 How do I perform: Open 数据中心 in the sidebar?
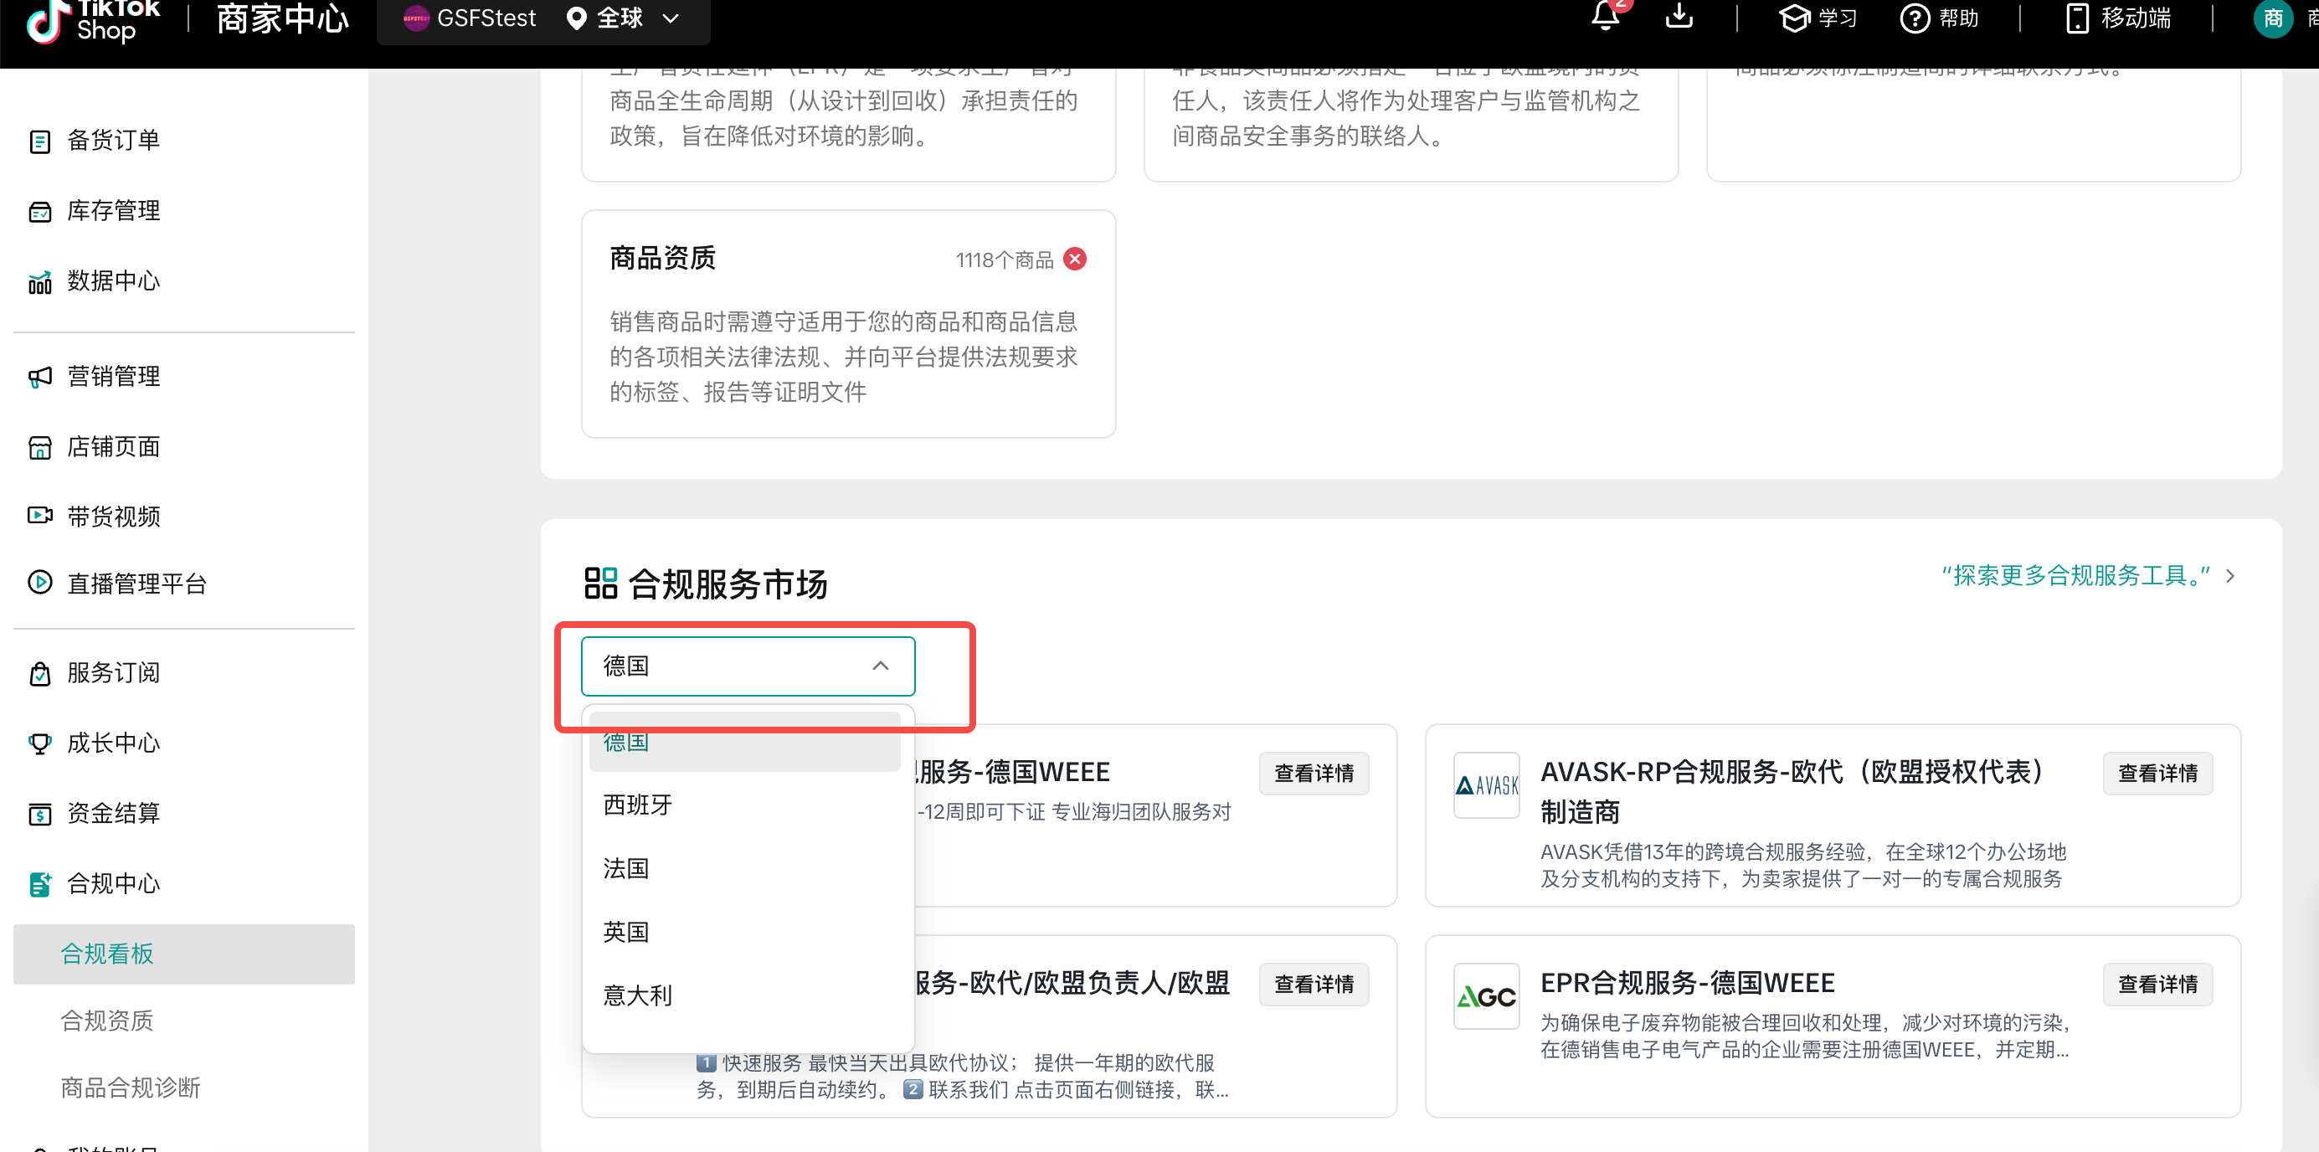click(x=113, y=280)
